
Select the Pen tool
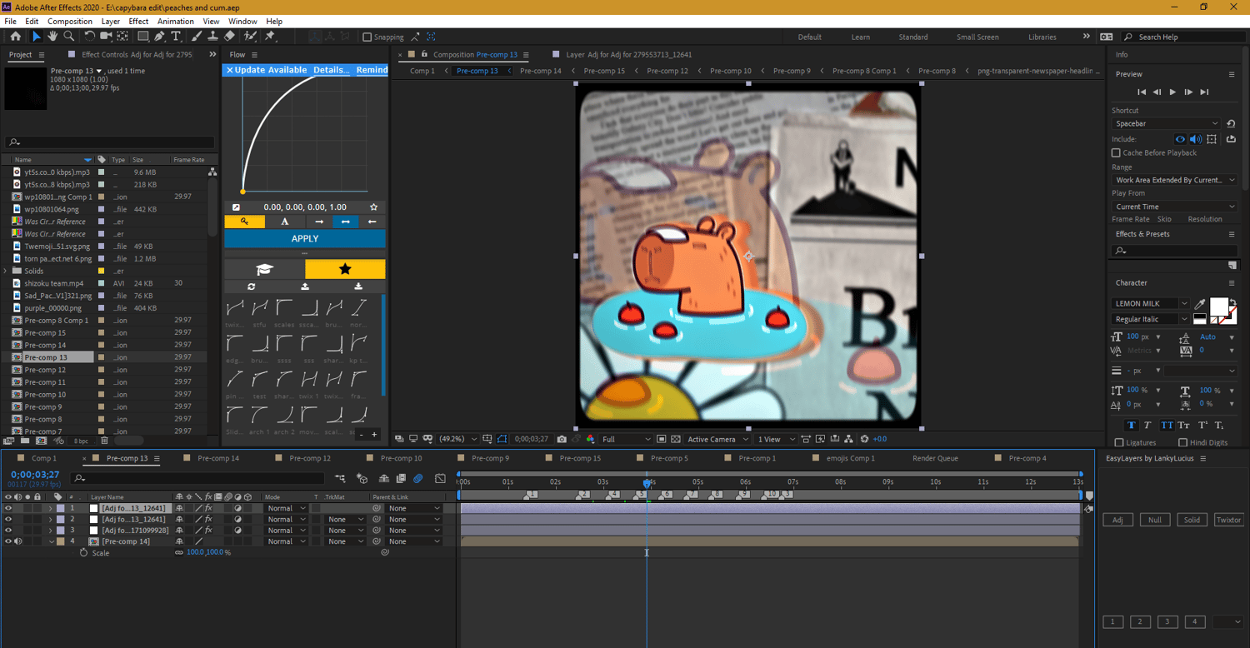(159, 37)
